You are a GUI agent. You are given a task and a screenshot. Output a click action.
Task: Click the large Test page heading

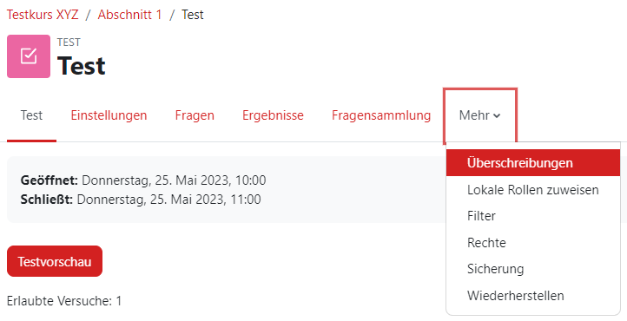pyautogui.click(x=81, y=66)
